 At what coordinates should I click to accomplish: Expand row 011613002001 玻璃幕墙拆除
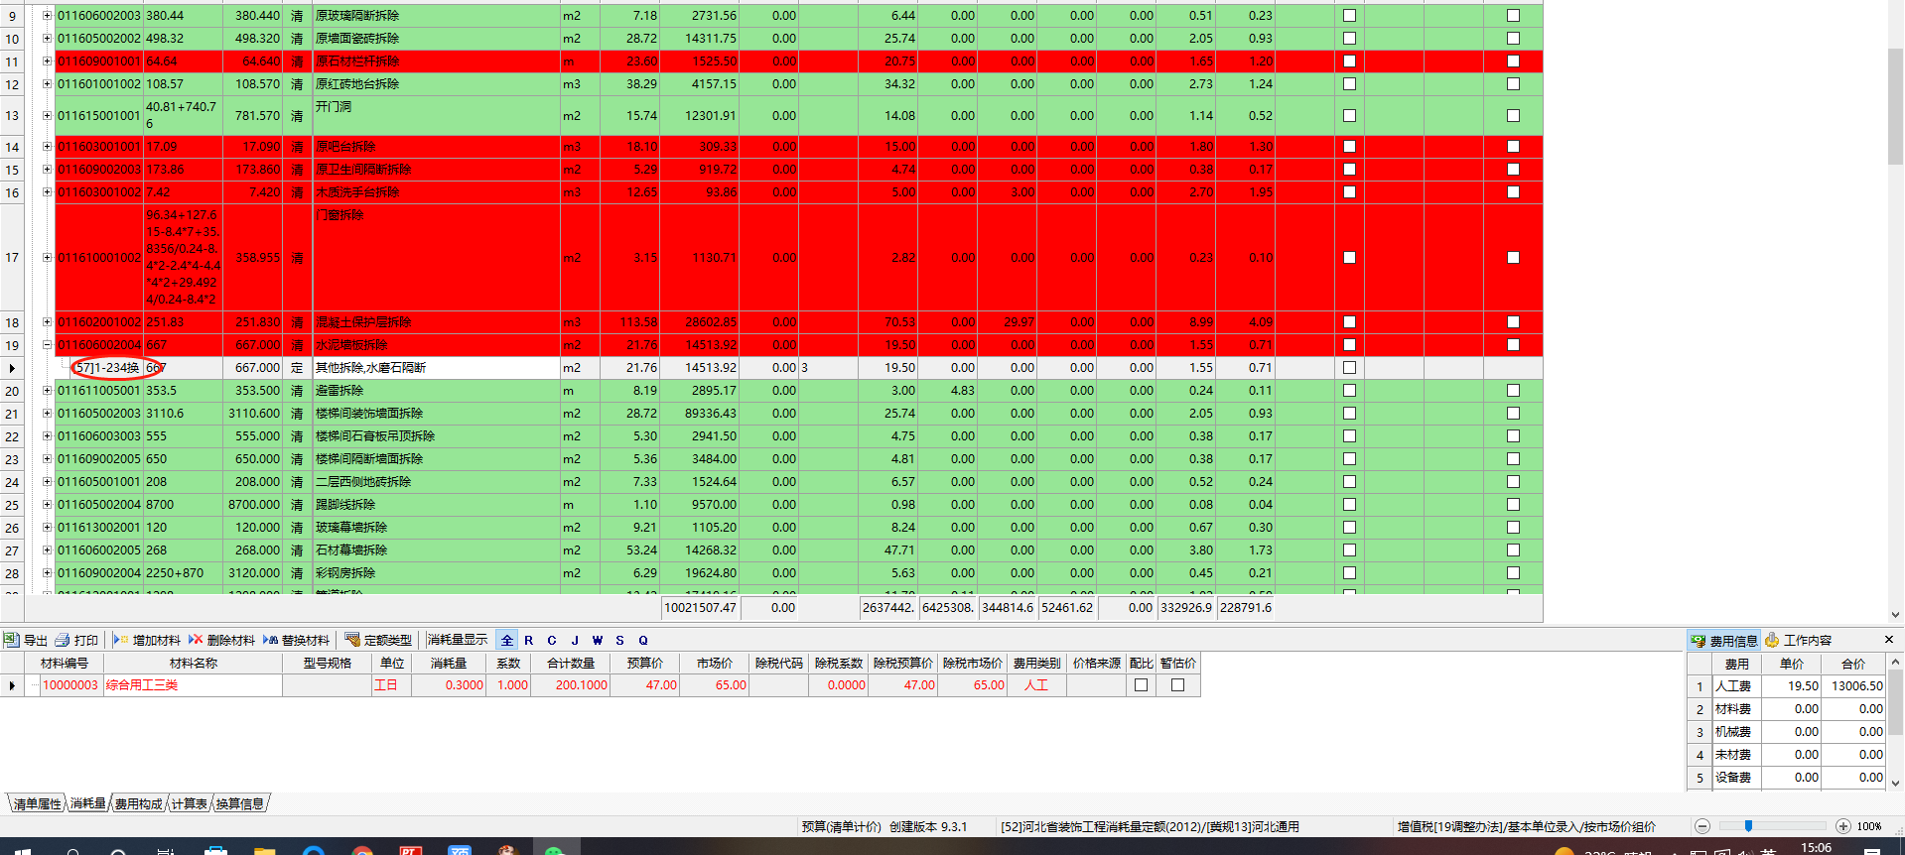[x=47, y=528]
